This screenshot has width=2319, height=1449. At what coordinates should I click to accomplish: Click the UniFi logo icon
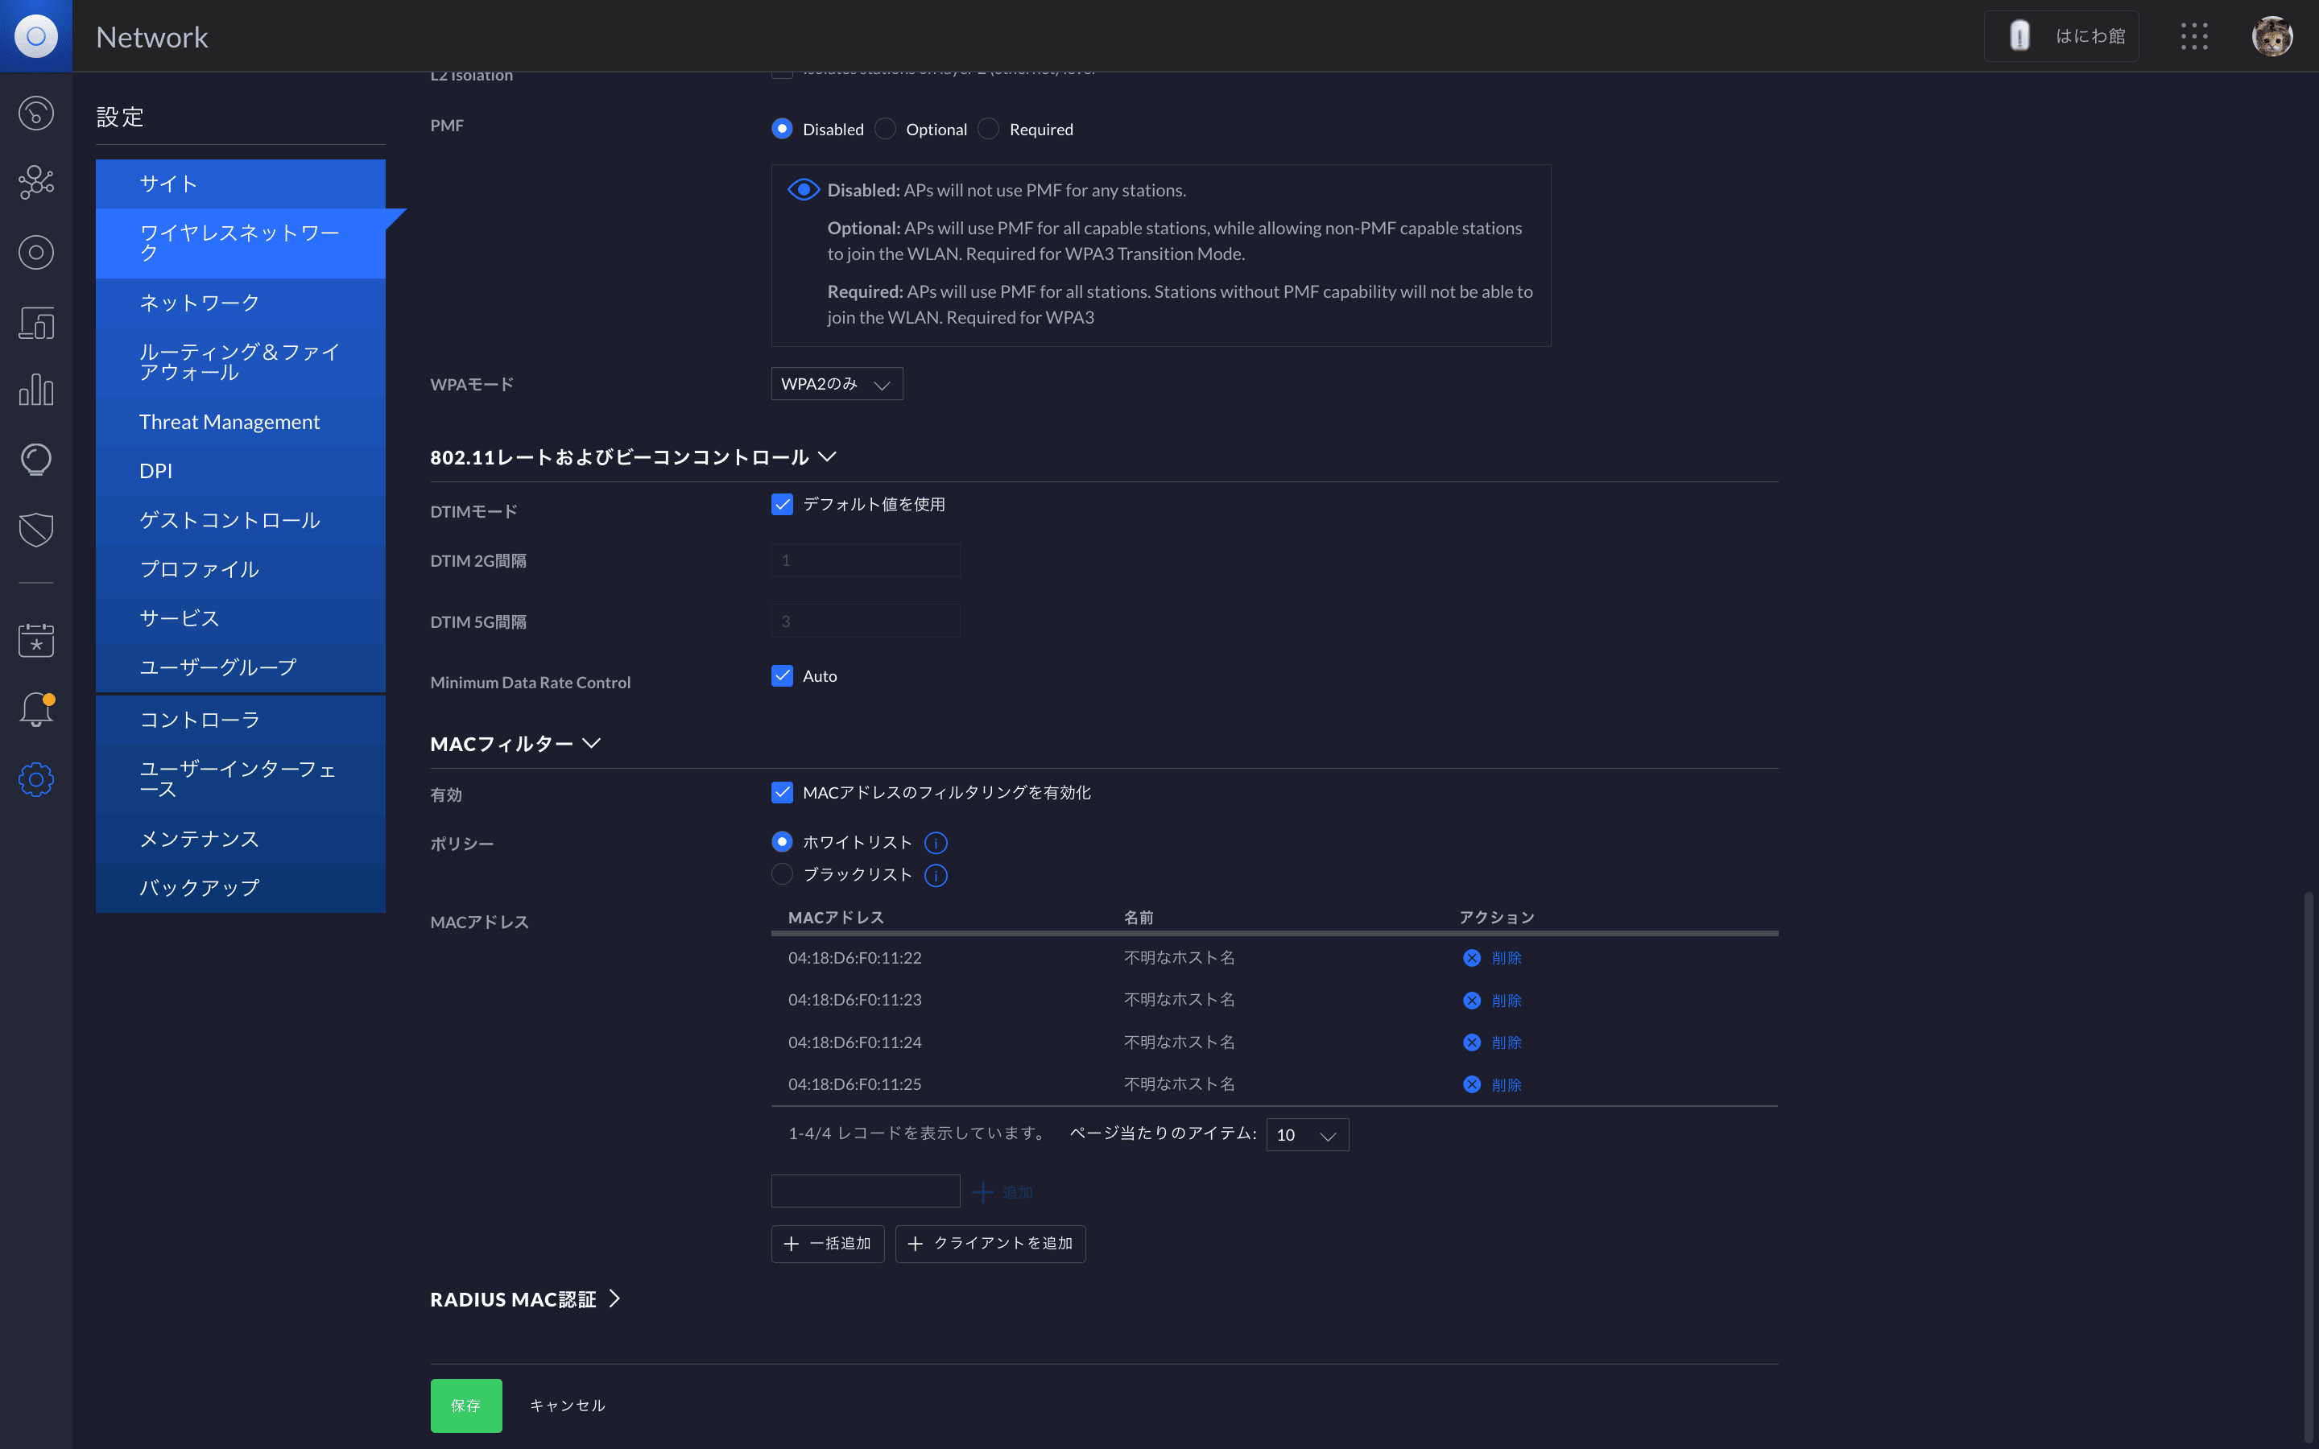[35, 35]
